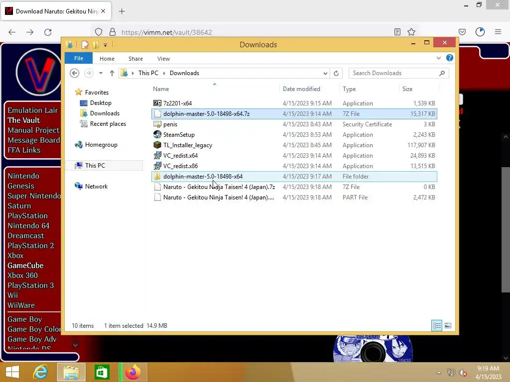Select Favorites in navigation pane
510x382 pixels.
tap(97, 92)
